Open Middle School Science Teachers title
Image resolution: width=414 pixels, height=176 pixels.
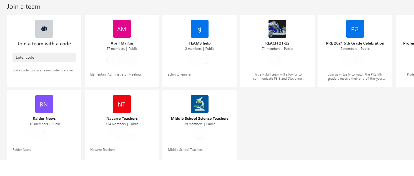point(200,118)
